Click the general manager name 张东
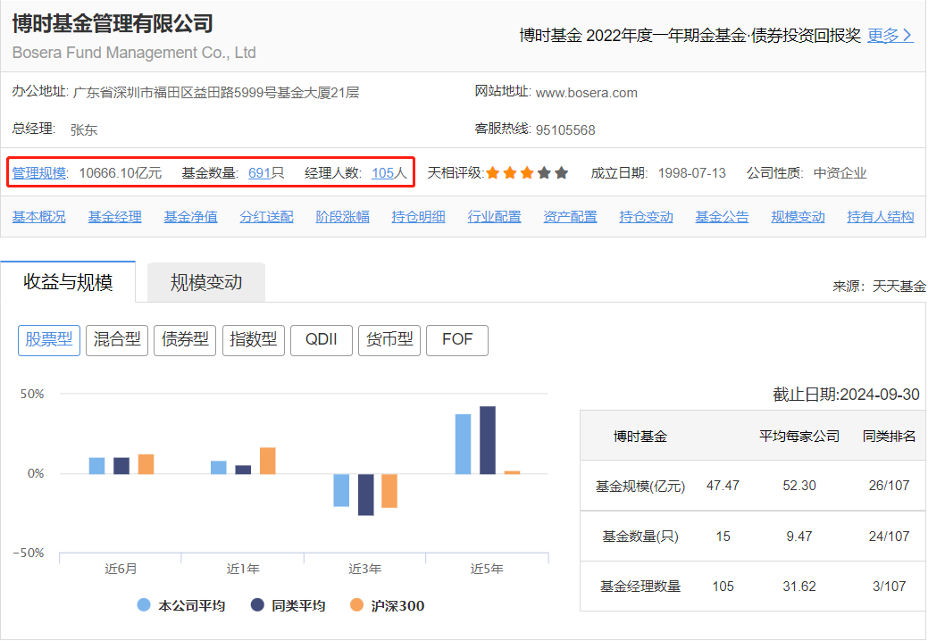 [x=83, y=129]
